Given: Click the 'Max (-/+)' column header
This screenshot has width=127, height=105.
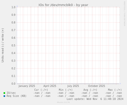Looking at the screenshot, I should click(115, 90).
